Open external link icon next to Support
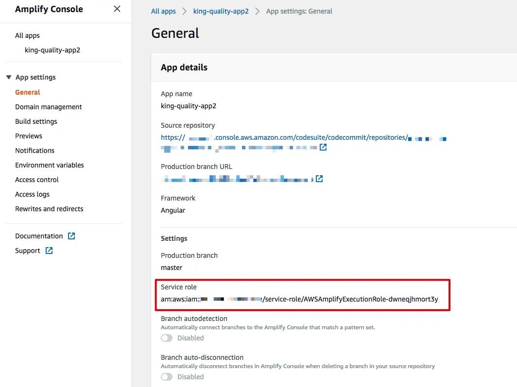The image size is (517, 387). click(x=49, y=251)
